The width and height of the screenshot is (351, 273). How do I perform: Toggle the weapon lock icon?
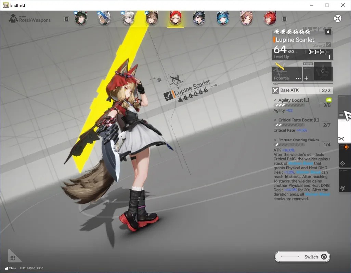coord(328,32)
